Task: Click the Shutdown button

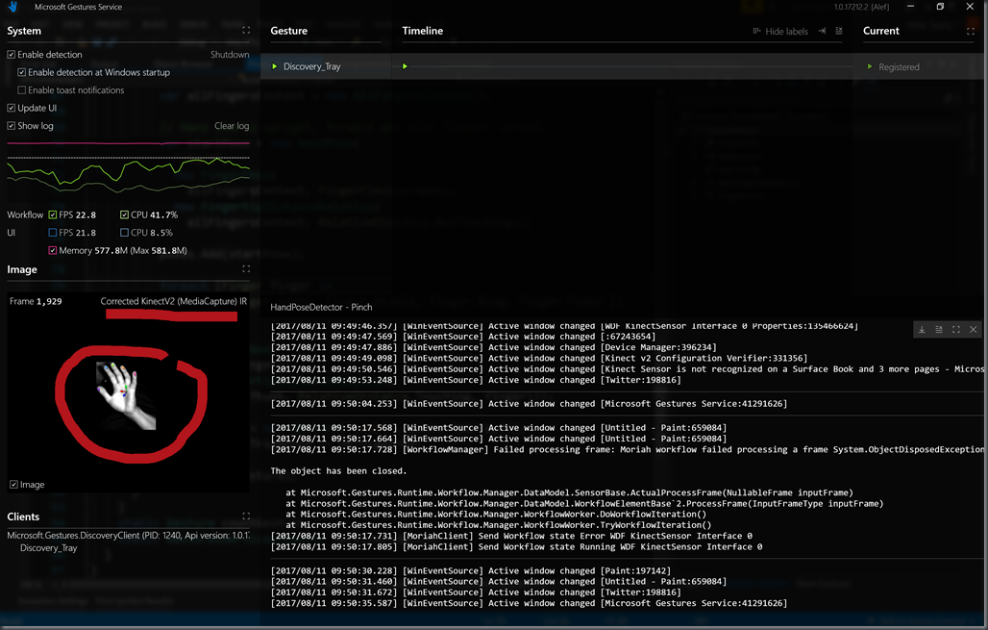Action: click(230, 55)
